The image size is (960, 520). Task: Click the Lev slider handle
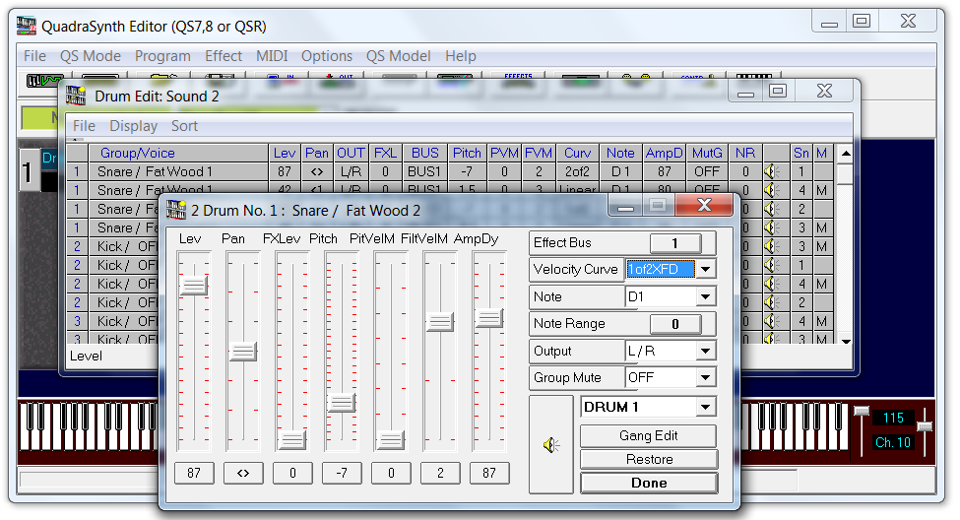pyautogui.click(x=193, y=285)
